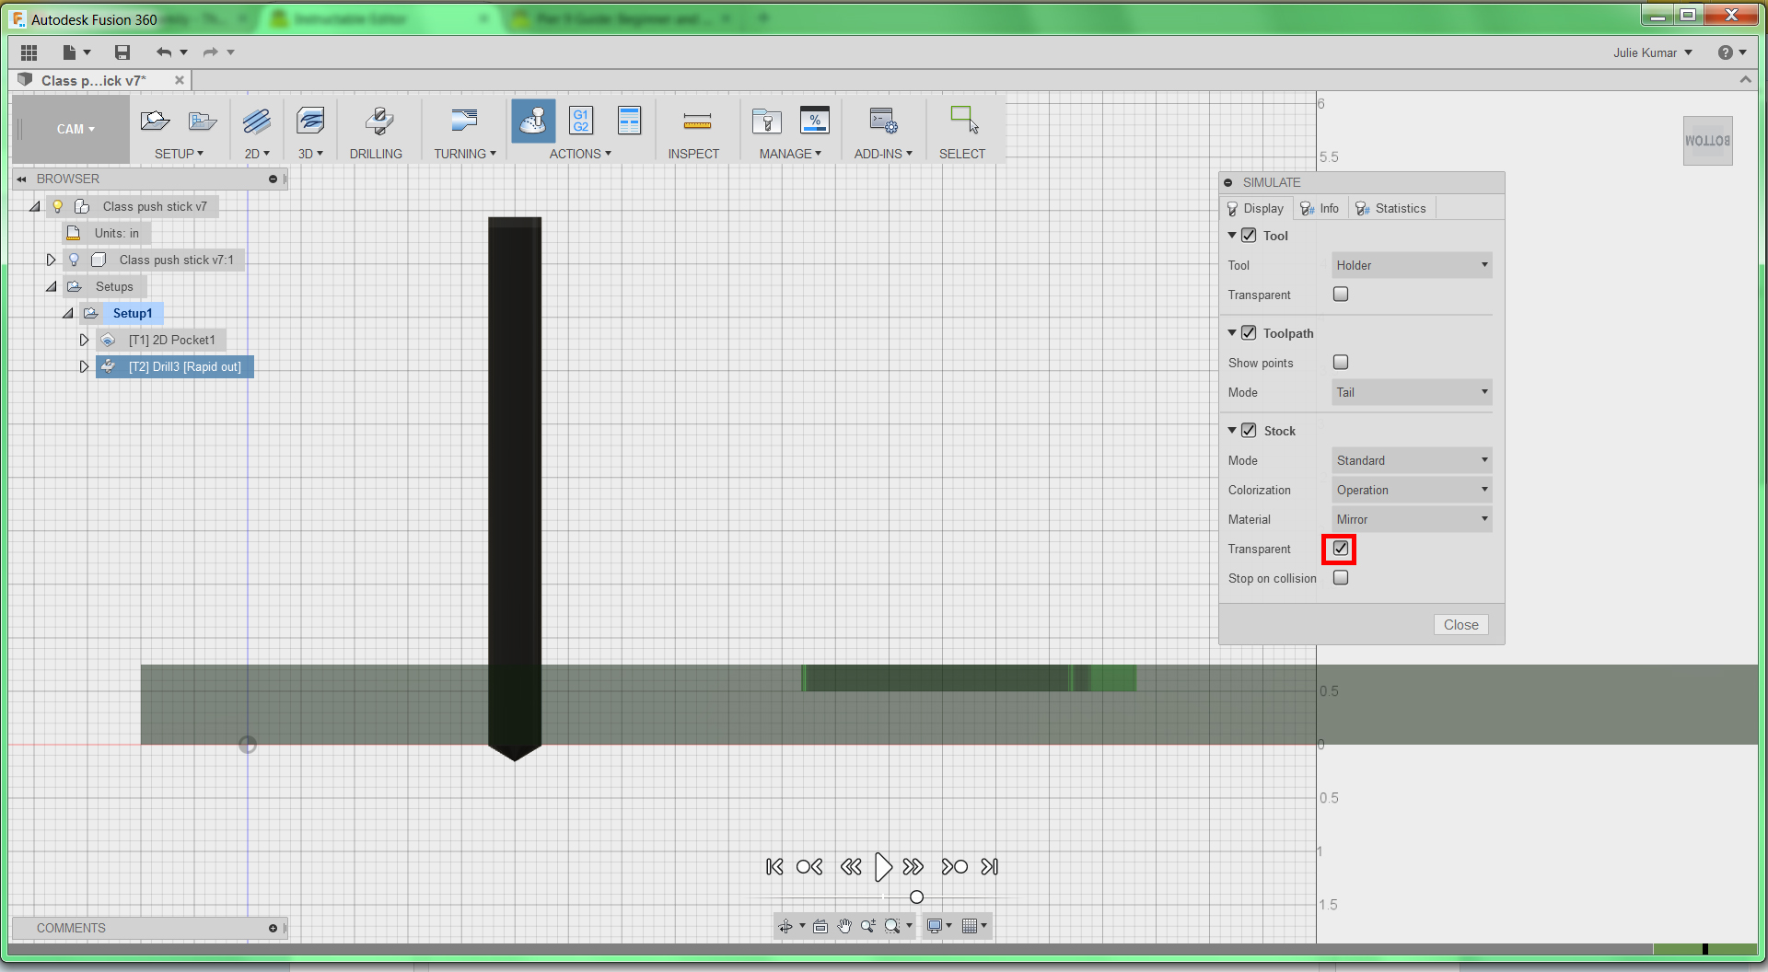Open the CAM workspace dropdown
The image size is (1768, 972).
[76, 129]
